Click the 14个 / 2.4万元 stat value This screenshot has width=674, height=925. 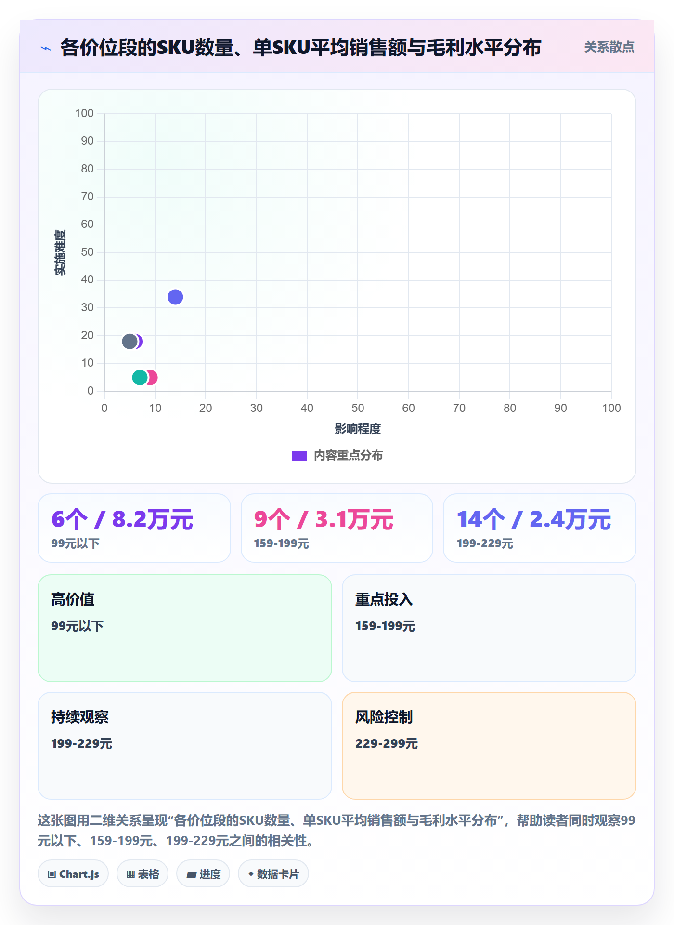coord(534,519)
